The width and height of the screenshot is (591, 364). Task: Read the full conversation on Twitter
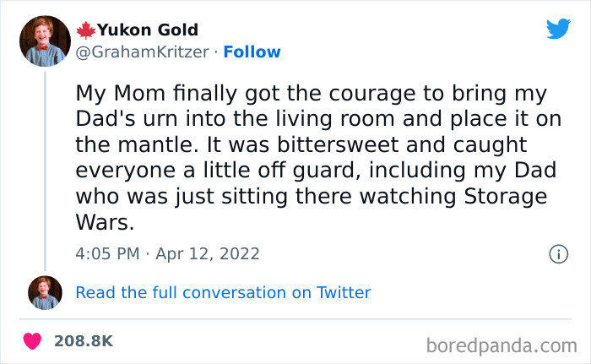[223, 293]
